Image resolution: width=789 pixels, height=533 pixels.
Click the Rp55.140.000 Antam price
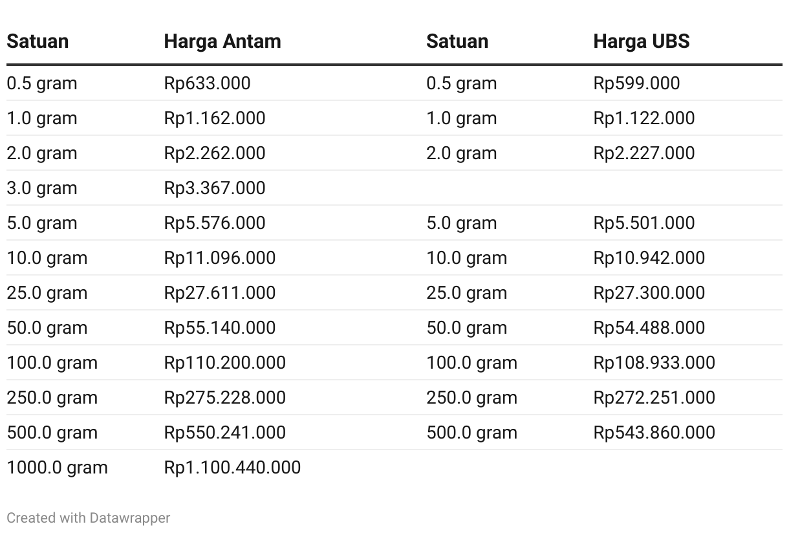pos(220,328)
